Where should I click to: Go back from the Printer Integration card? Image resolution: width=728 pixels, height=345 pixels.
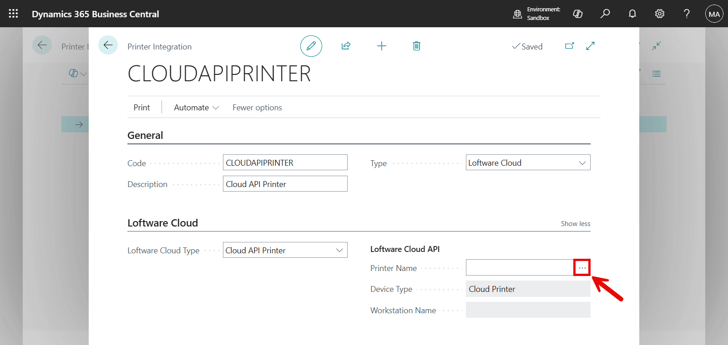[x=108, y=45]
